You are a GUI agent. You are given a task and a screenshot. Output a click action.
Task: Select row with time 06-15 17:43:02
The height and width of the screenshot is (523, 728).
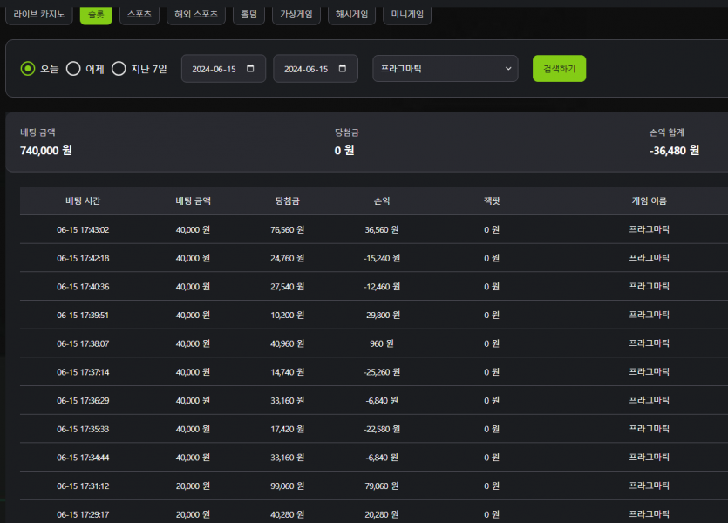(x=374, y=230)
